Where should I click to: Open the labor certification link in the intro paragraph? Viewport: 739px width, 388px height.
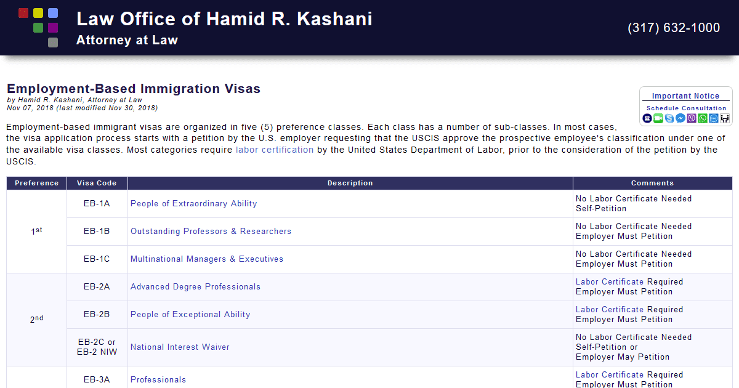(x=275, y=149)
